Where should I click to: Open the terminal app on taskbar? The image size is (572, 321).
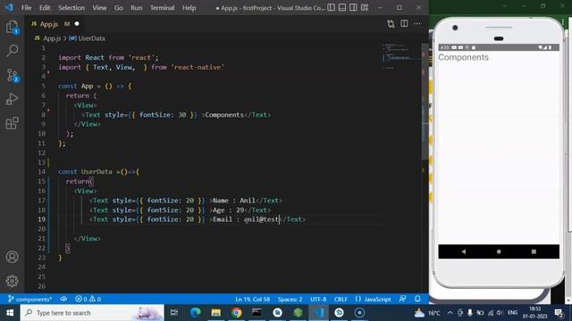tap(257, 313)
